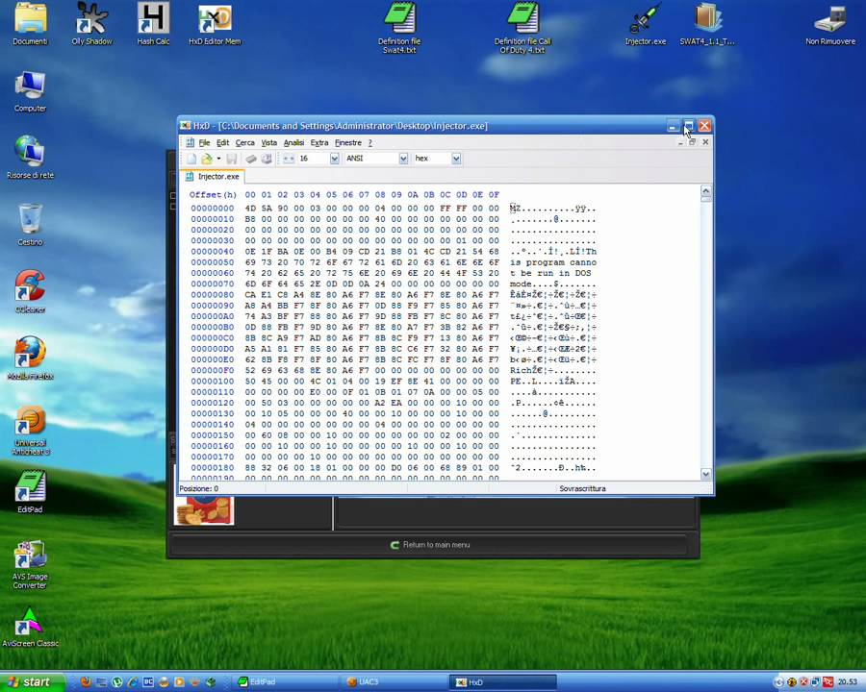Click the scroll up arrow of hex view
This screenshot has width=866, height=692.
706,191
